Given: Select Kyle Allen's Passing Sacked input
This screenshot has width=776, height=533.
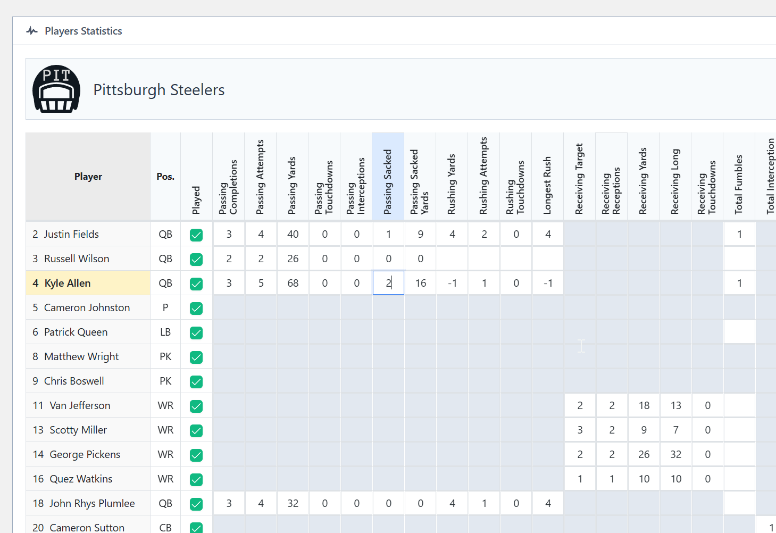Looking at the screenshot, I should 388,283.
